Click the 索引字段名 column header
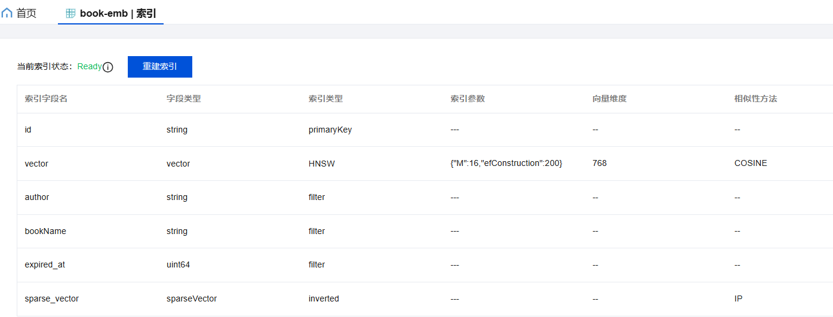The image size is (833, 317). tap(46, 99)
